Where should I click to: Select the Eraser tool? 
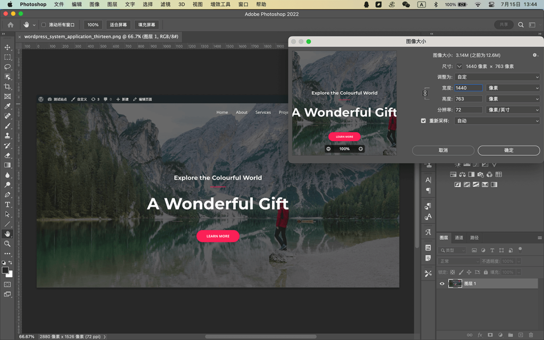point(7,156)
